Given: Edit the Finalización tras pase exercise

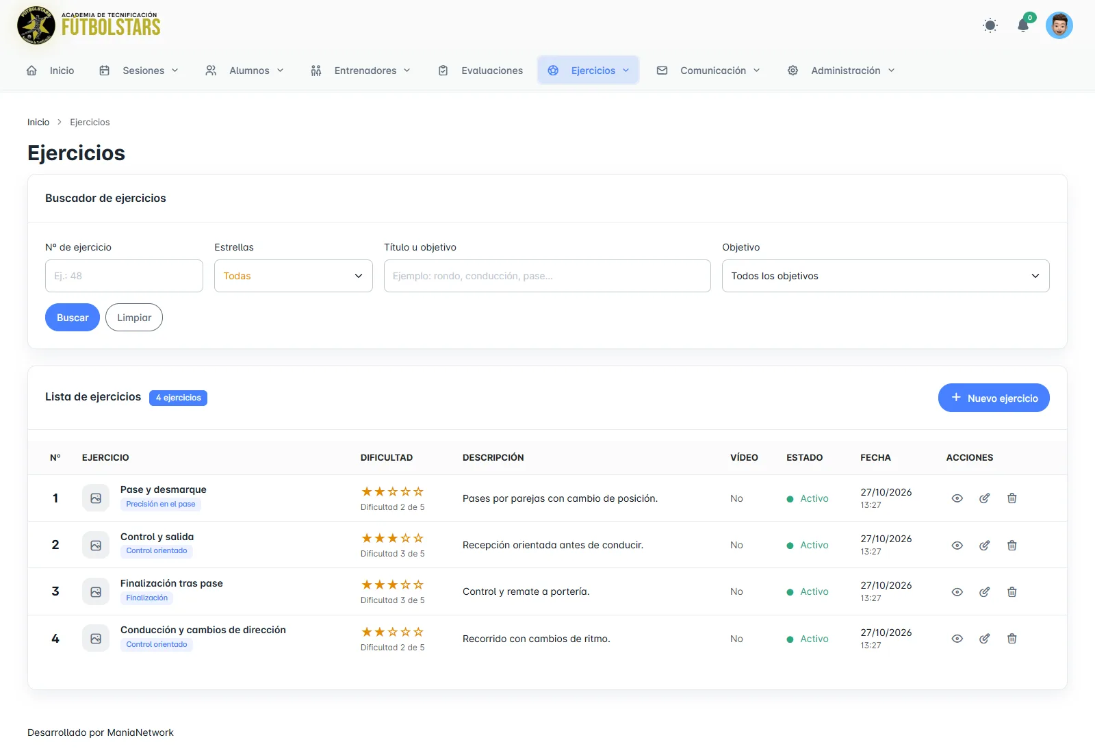Looking at the screenshot, I should pyautogui.click(x=984, y=592).
